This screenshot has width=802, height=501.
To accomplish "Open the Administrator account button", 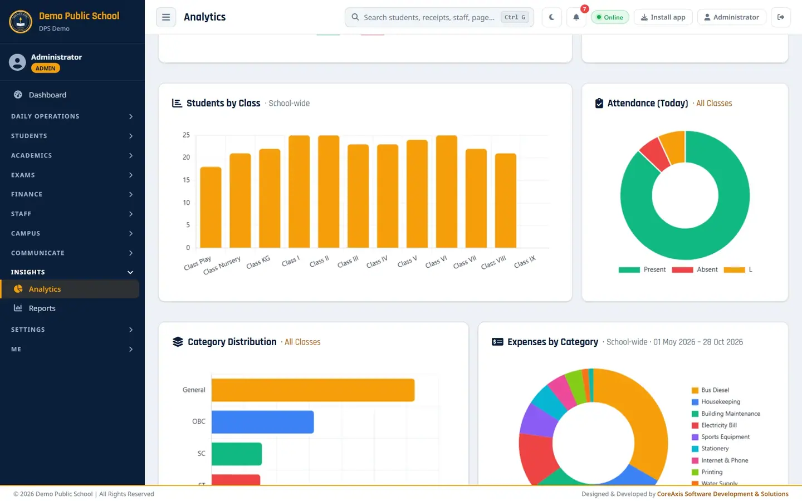I will (x=731, y=17).
